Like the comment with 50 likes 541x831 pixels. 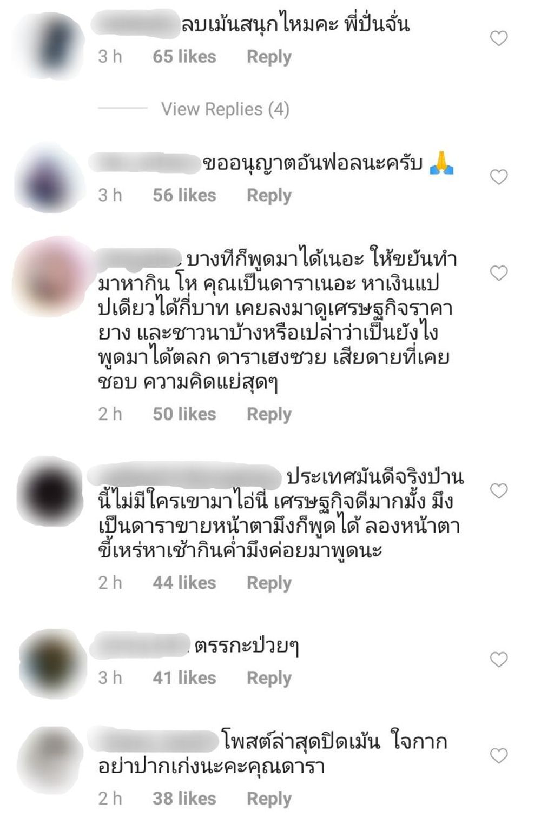tap(499, 273)
